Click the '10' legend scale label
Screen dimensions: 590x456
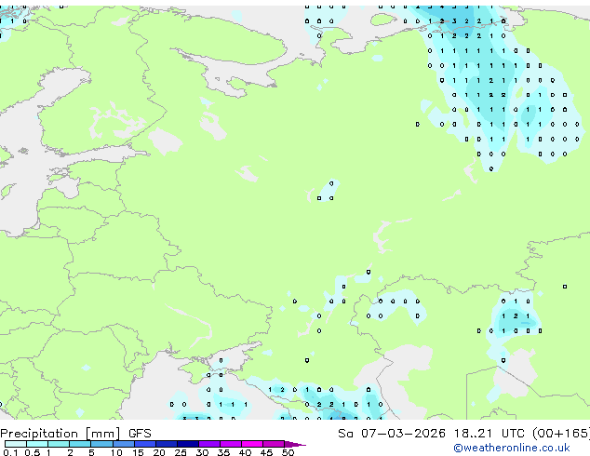[x=116, y=452]
